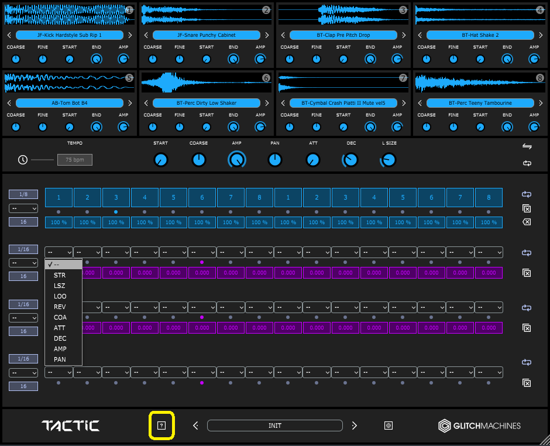Toggle loop icon of the bottom modulation lane
This screenshot has height=446, width=550.
pyautogui.click(x=527, y=362)
